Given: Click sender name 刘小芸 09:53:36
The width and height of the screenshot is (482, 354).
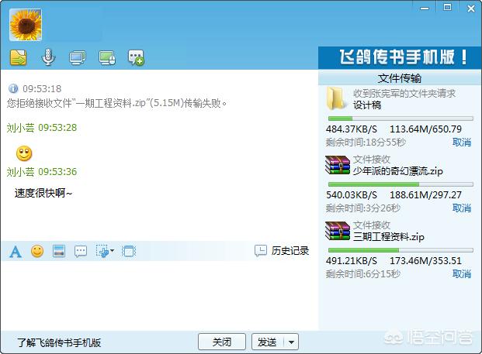Looking at the screenshot, I should click(x=42, y=172).
